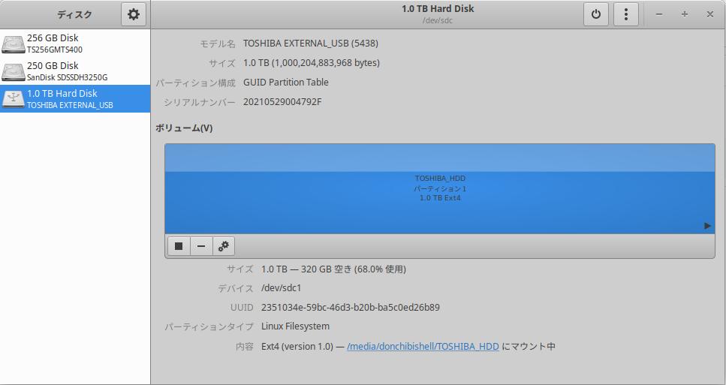Viewport: 726px width, 385px height.
Task: Click the model name TOSHIBA EXTERNAL_USB (5438)
Action: (x=311, y=43)
